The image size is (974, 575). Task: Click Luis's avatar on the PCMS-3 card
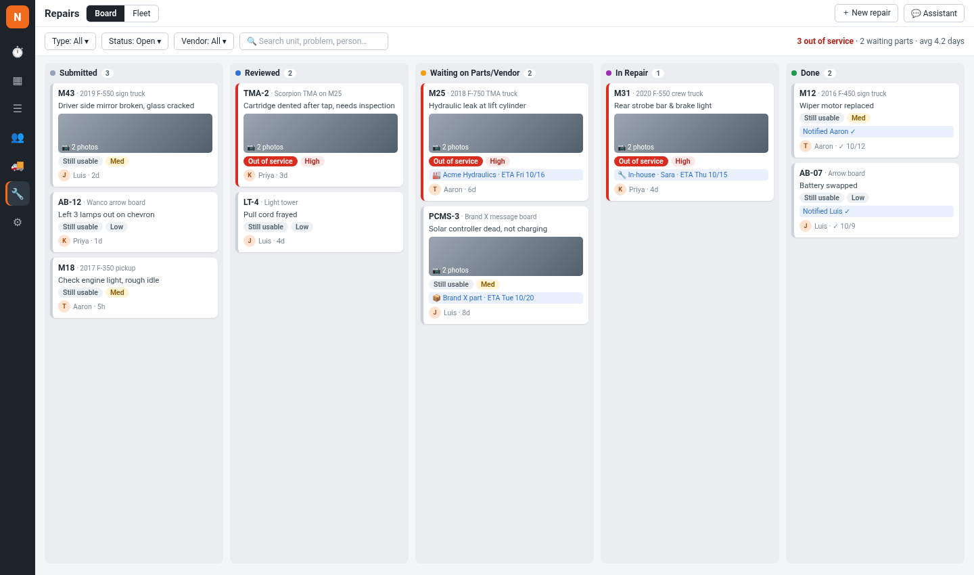coord(435,313)
